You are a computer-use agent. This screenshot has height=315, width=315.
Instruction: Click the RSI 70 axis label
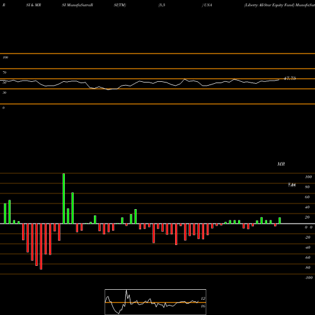(x=4, y=72)
